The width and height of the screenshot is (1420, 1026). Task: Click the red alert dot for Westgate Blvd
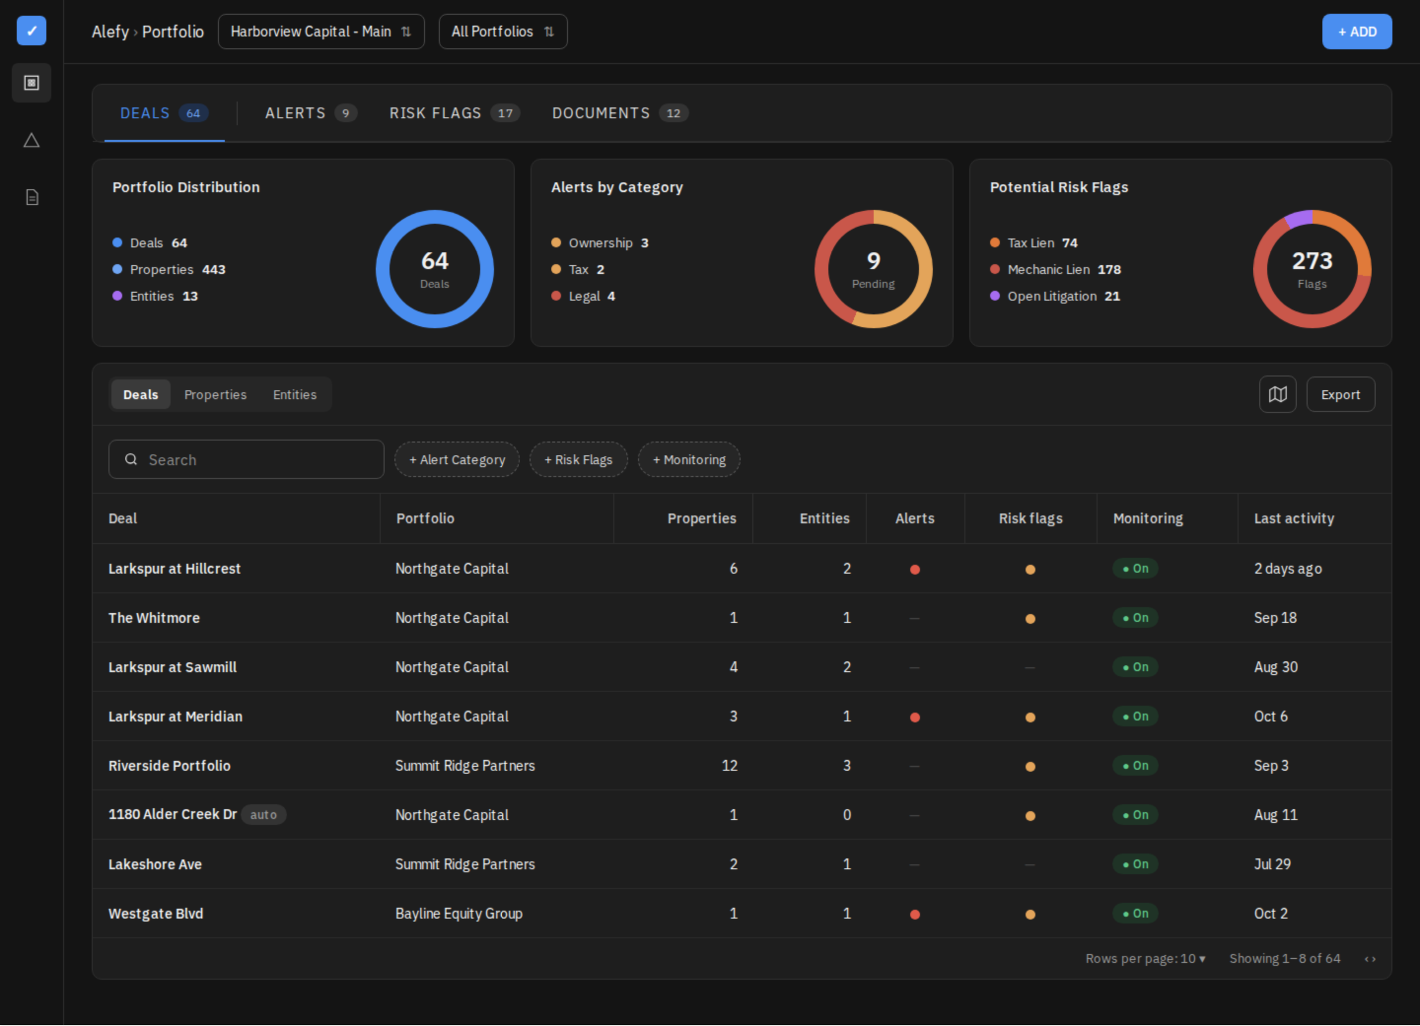tap(915, 914)
